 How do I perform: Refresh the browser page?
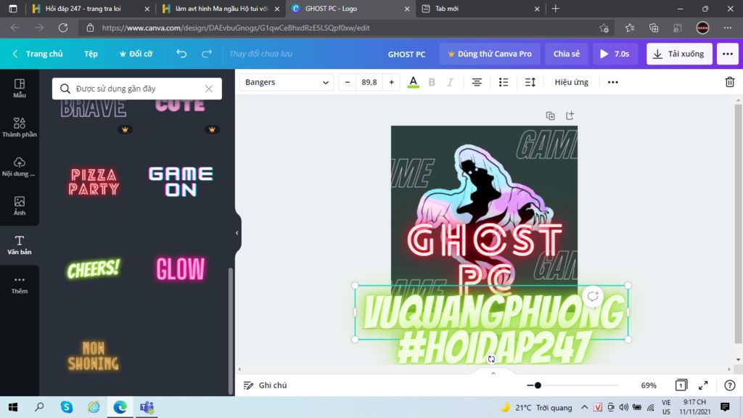click(63, 28)
